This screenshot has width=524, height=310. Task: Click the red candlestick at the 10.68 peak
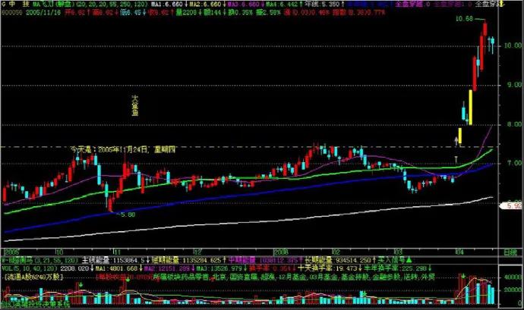tap(485, 29)
